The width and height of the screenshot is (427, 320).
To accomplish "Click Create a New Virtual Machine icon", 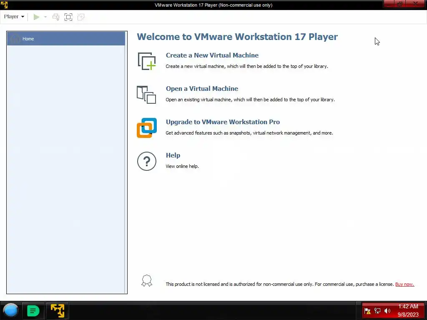I will coord(147,61).
